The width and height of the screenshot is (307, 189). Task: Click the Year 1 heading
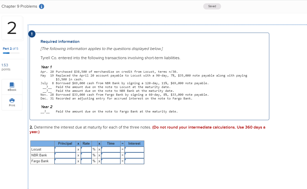(x=46, y=67)
